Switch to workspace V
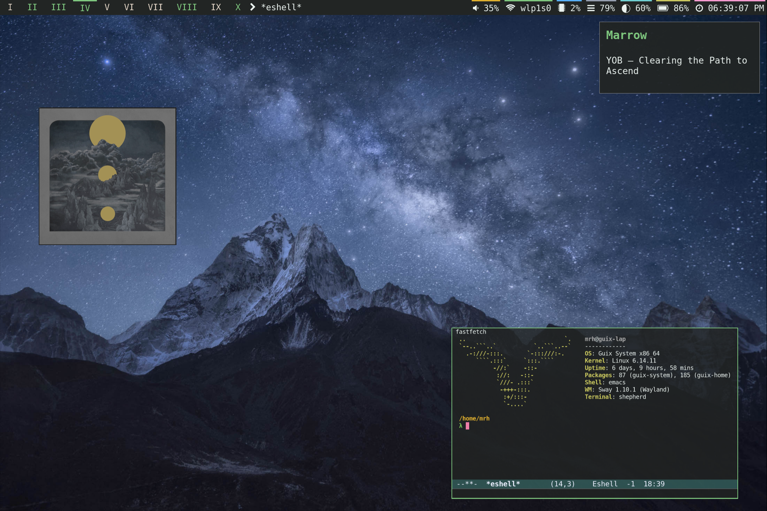 (x=107, y=7)
